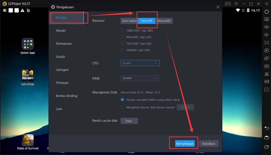
Task: Tap the Android recent apps icon
Action: 267,147
